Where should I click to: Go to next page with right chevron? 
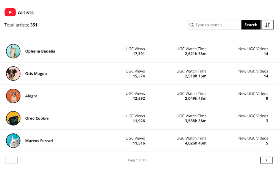pyautogui.click(x=266, y=160)
